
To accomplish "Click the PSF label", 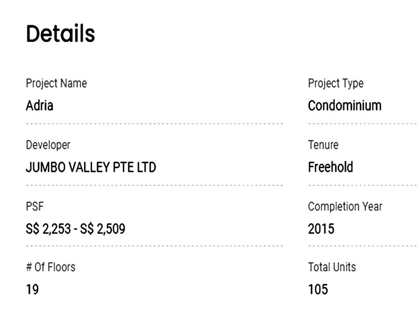I will (35, 206).
